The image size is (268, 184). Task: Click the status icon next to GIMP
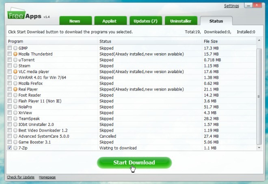coord(15,48)
